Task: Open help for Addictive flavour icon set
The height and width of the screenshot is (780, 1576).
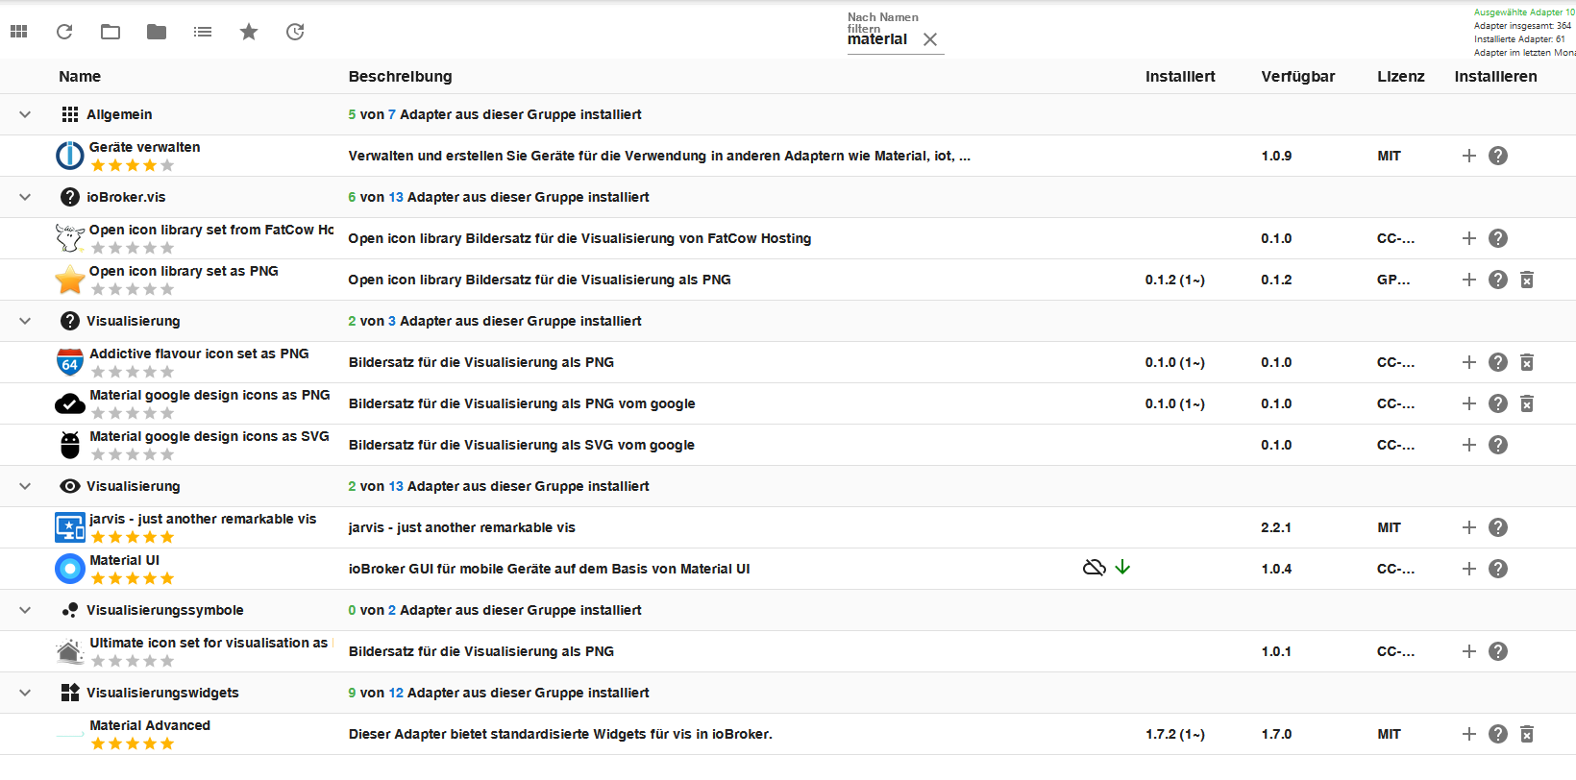Action: 1498,362
